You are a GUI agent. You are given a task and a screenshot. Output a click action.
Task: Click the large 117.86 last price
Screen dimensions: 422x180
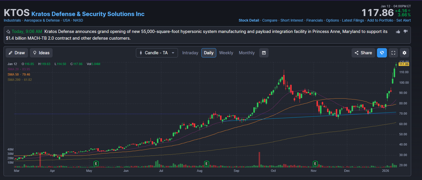[377, 13]
